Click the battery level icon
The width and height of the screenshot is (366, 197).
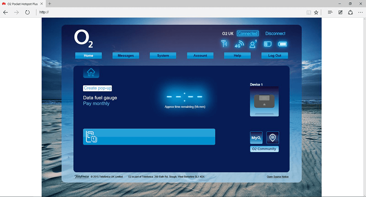[282, 44]
